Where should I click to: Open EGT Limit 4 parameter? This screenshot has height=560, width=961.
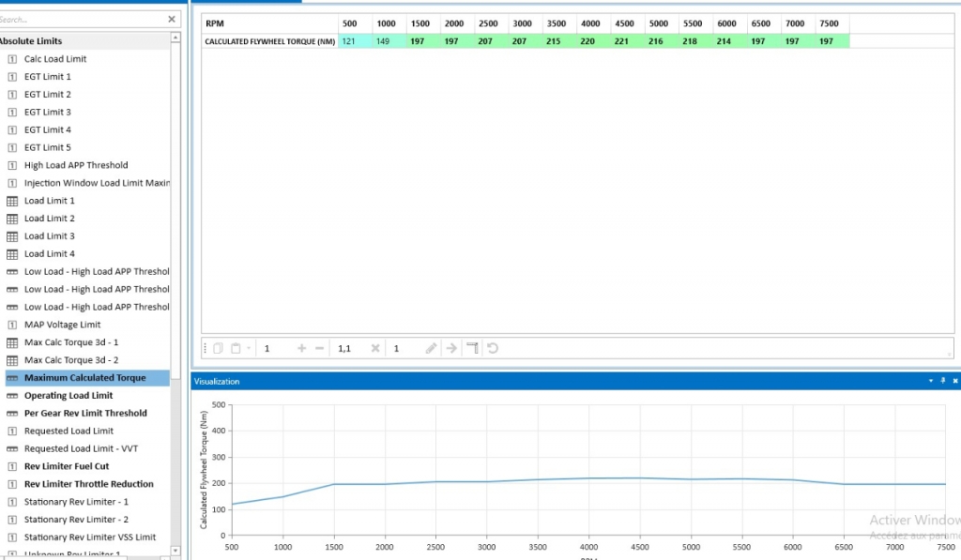(x=47, y=129)
